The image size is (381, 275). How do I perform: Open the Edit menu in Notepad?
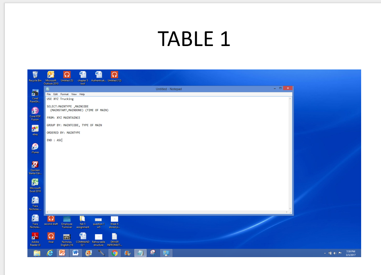pos(56,94)
